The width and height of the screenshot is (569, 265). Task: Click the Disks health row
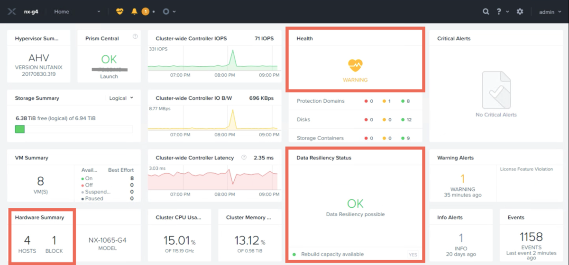coord(356,120)
